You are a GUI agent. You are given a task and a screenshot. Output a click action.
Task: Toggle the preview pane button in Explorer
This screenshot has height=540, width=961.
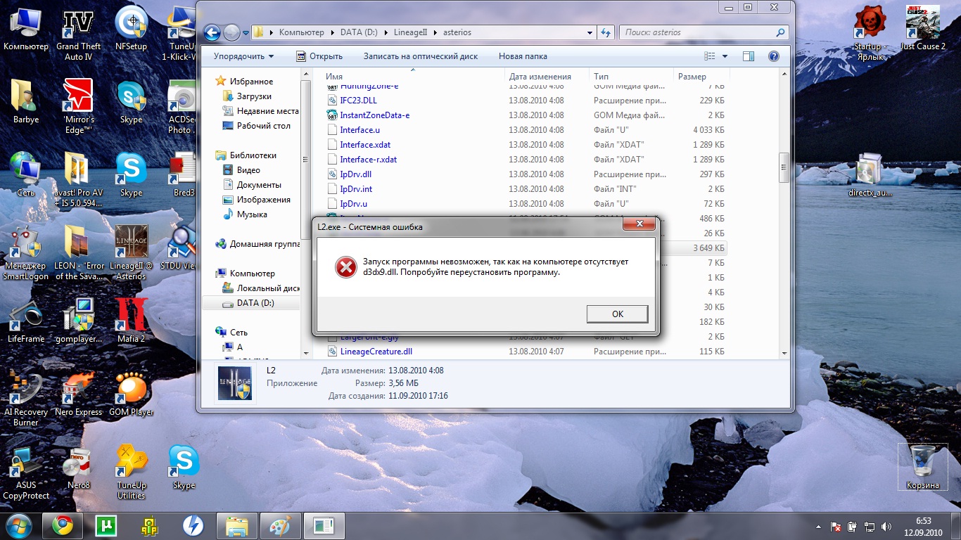749,56
